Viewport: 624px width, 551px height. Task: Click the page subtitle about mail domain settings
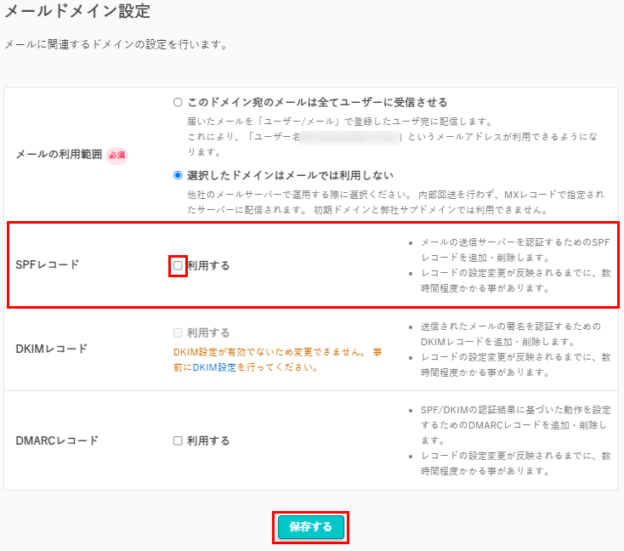tap(116, 43)
